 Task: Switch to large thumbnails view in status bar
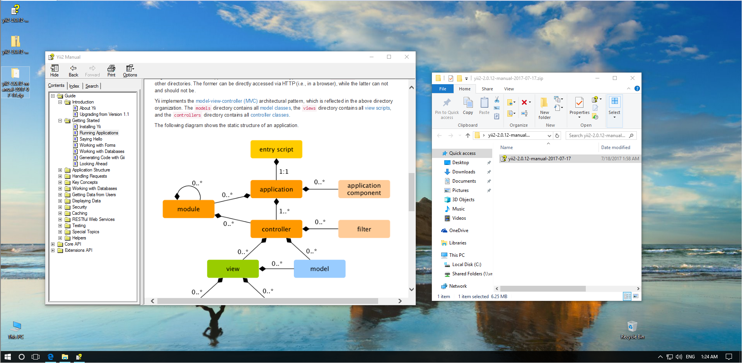[636, 296]
